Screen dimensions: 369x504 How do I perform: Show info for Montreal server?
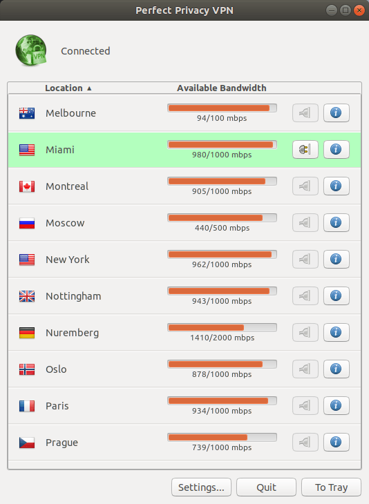coord(337,186)
